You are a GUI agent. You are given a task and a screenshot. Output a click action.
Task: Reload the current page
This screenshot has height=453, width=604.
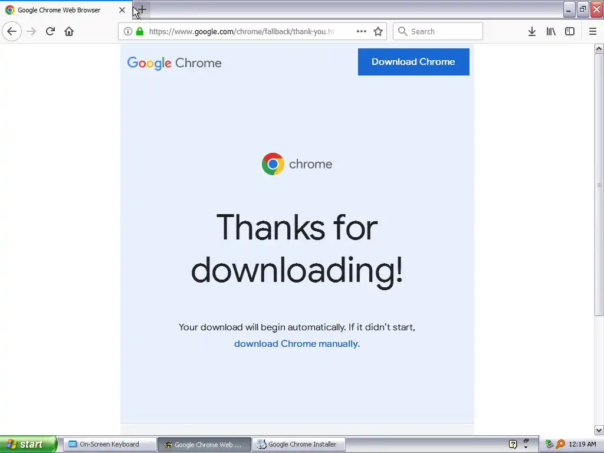pos(50,31)
